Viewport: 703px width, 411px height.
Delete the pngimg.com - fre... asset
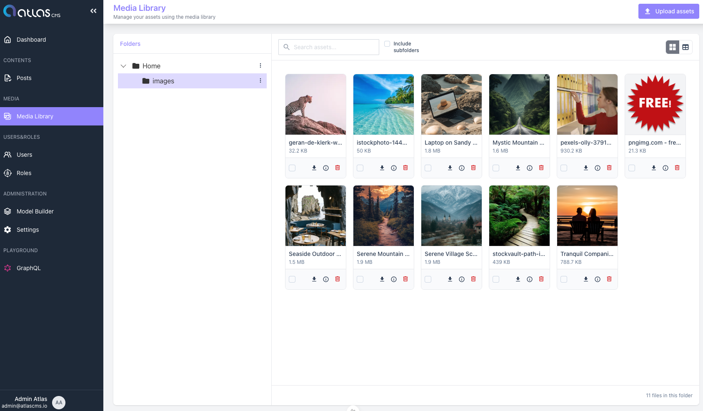[677, 168]
